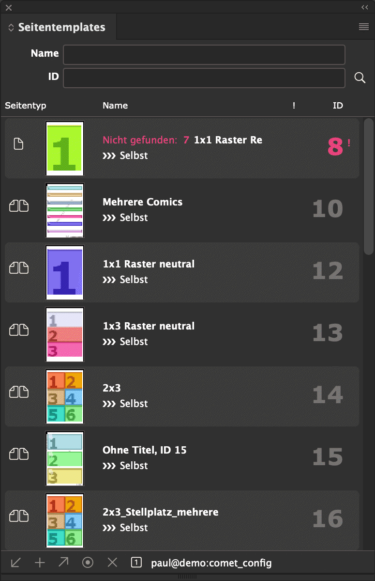Click the plus icon to add template
This screenshot has width=375, height=581.
[40, 563]
